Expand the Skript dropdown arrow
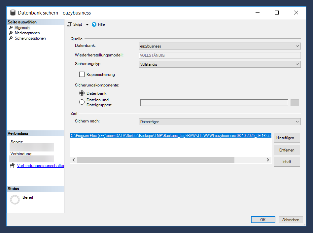The width and height of the screenshot is (313, 233). click(87, 24)
